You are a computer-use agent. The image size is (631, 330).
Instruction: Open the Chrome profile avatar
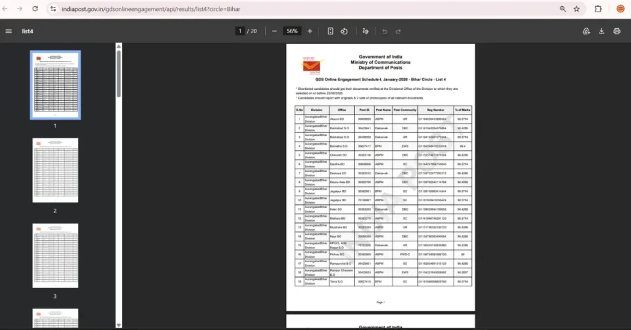[x=621, y=9]
